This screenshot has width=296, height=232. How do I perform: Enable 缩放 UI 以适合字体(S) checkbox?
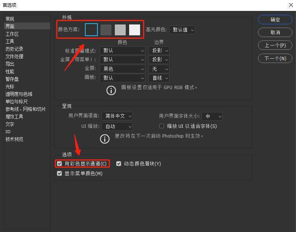[x=162, y=126]
